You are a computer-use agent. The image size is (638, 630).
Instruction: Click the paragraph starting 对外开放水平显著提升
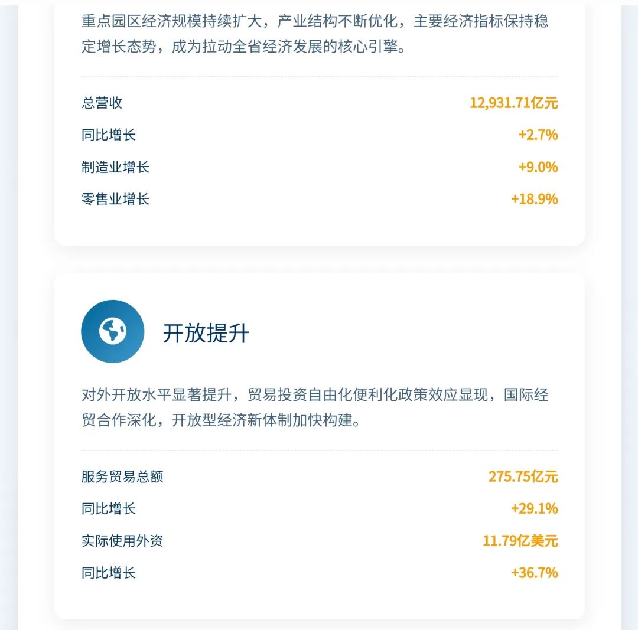pos(315,407)
